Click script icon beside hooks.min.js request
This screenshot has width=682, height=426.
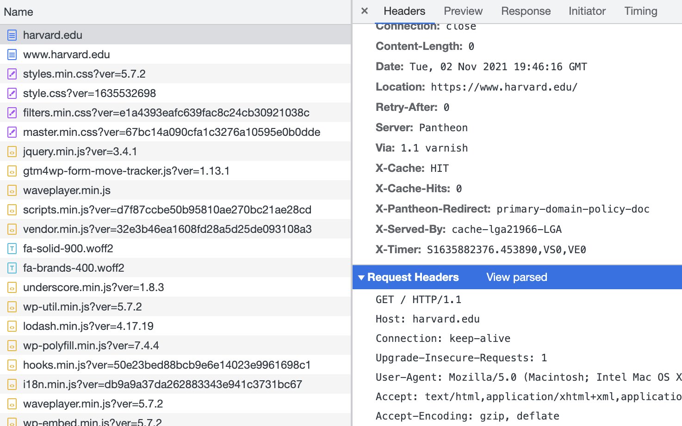[x=12, y=365]
